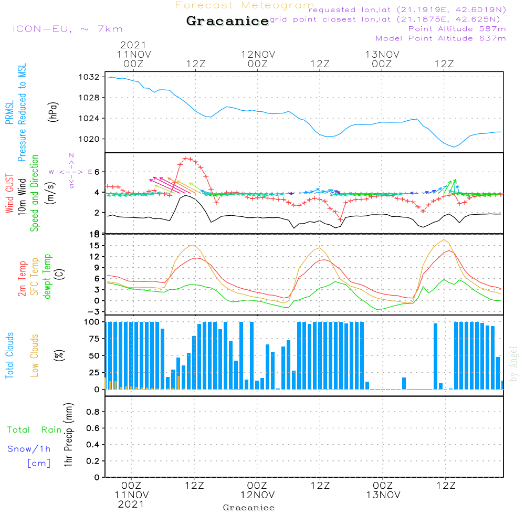Click the top '2021 11NOV 00Z' time label
The height and width of the screenshot is (525, 525).
[133, 54]
